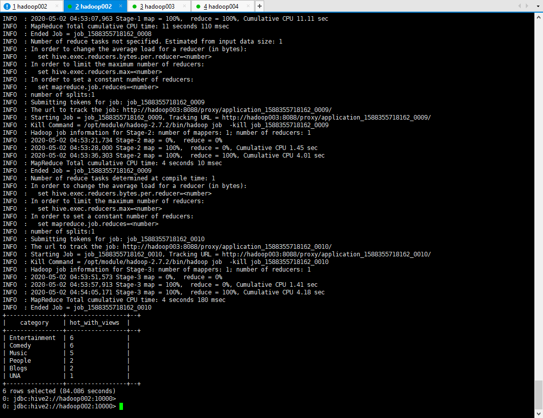
Task: Click 'Submitting tokens for job: job_1588355718162_0009'
Action: pos(118,102)
